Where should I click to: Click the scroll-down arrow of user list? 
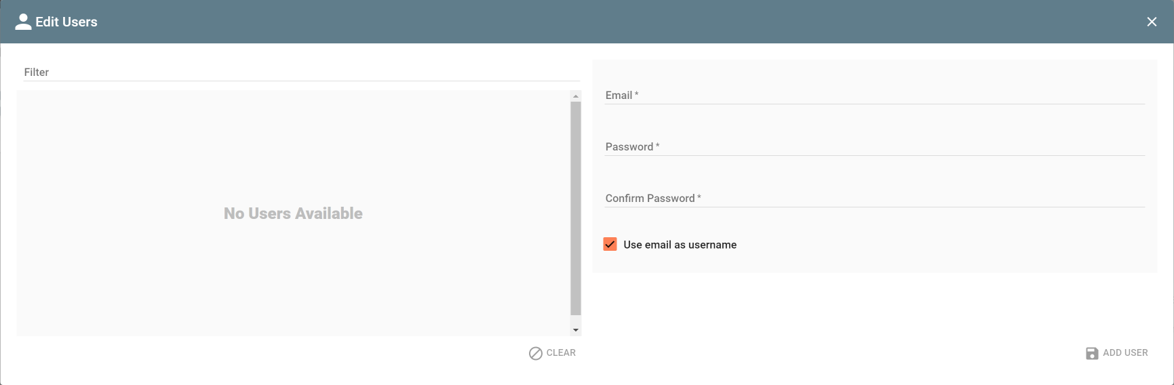click(x=576, y=330)
